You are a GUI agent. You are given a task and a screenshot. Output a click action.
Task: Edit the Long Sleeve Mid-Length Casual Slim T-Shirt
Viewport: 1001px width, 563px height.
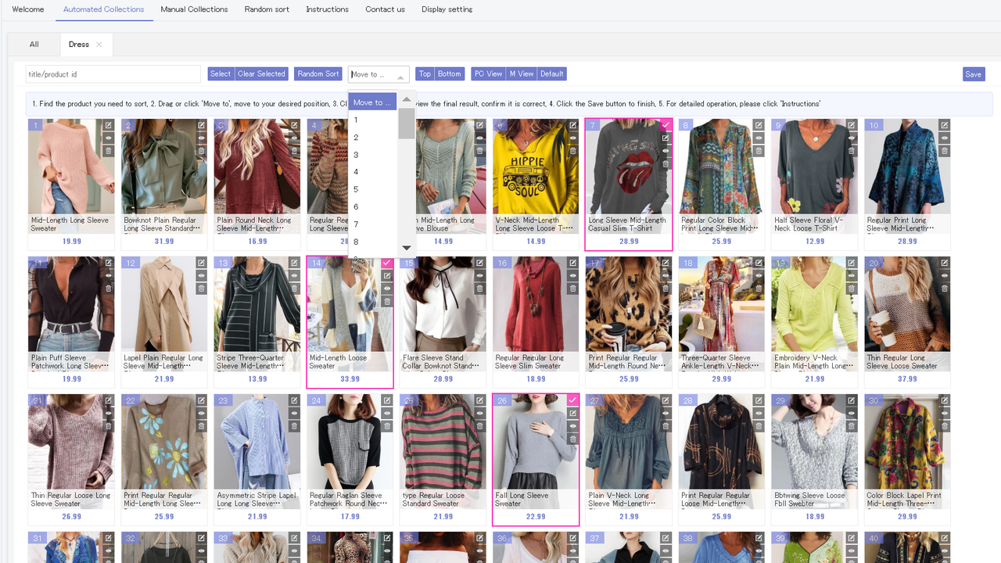click(666, 138)
